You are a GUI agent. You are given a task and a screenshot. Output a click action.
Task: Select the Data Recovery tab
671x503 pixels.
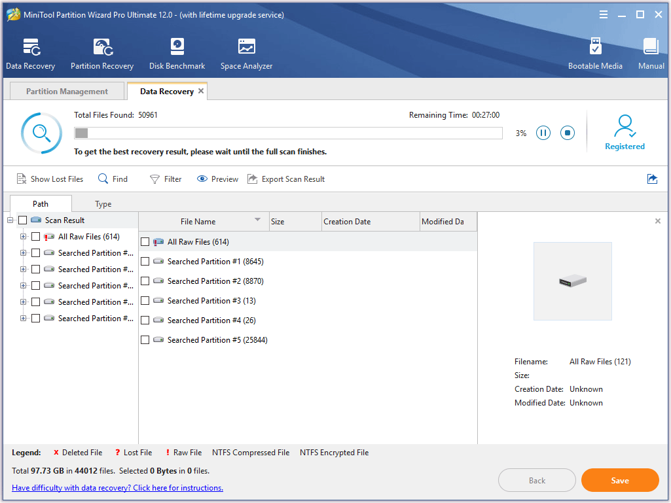point(167,91)
